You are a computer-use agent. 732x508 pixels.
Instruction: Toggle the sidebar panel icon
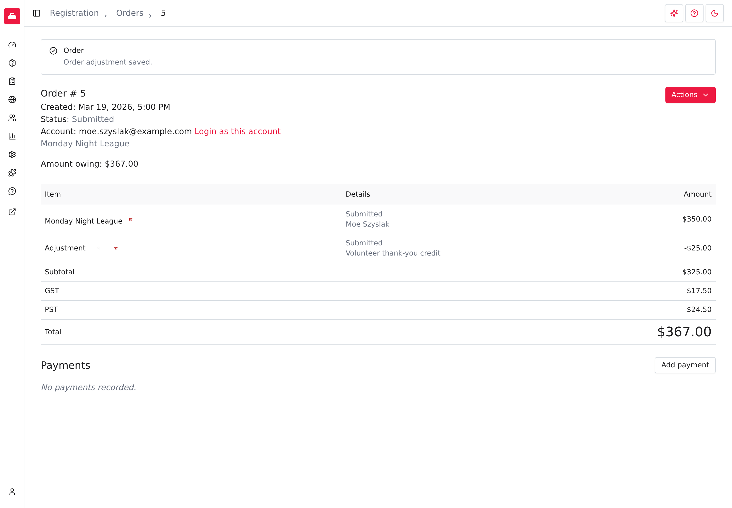(x=37, y=13)
